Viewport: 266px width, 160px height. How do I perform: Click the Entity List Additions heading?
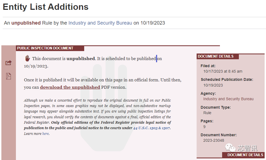46,7
